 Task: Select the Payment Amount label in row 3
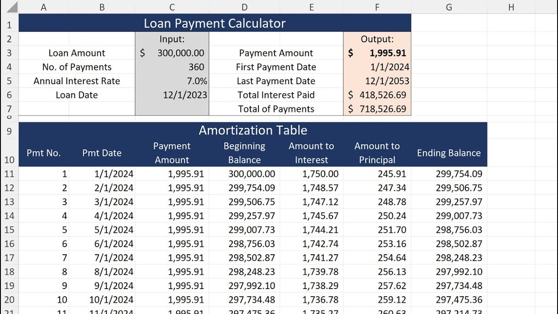[x=276, y=53]
